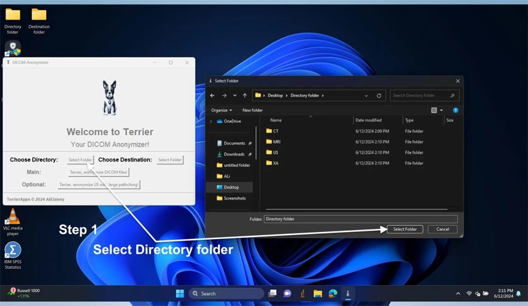528x306 pixels.
Task: Open the shield shortcut on desktop
Action: [13, 48]
